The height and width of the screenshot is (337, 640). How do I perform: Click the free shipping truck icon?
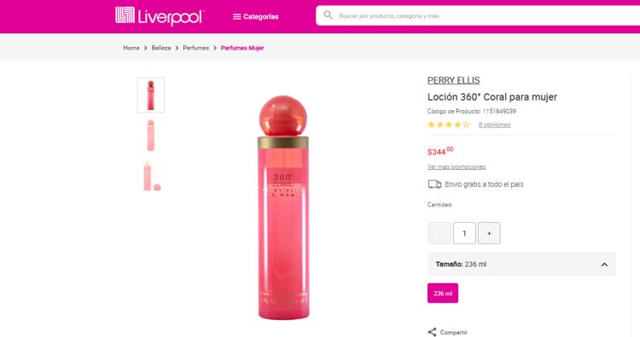[434, 184]
